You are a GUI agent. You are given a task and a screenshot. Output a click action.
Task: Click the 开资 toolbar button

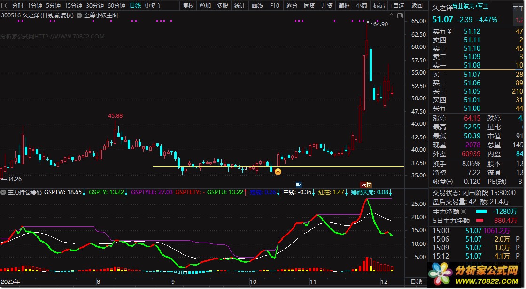[327, 5]
